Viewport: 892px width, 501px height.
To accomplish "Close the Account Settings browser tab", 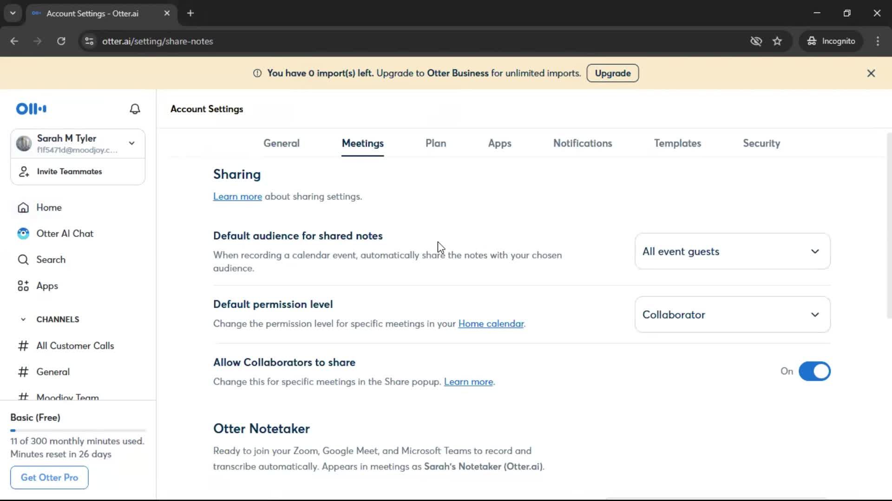I will 167,13.
